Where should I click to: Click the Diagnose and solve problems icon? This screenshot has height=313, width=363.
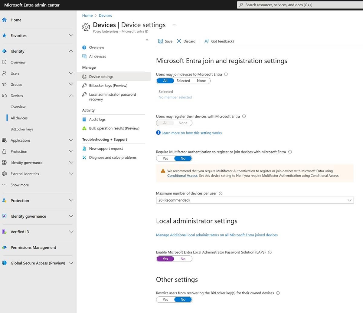pos(84,158)
